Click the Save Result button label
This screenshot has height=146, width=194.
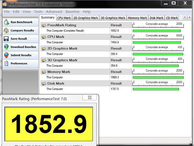(19, 39)
